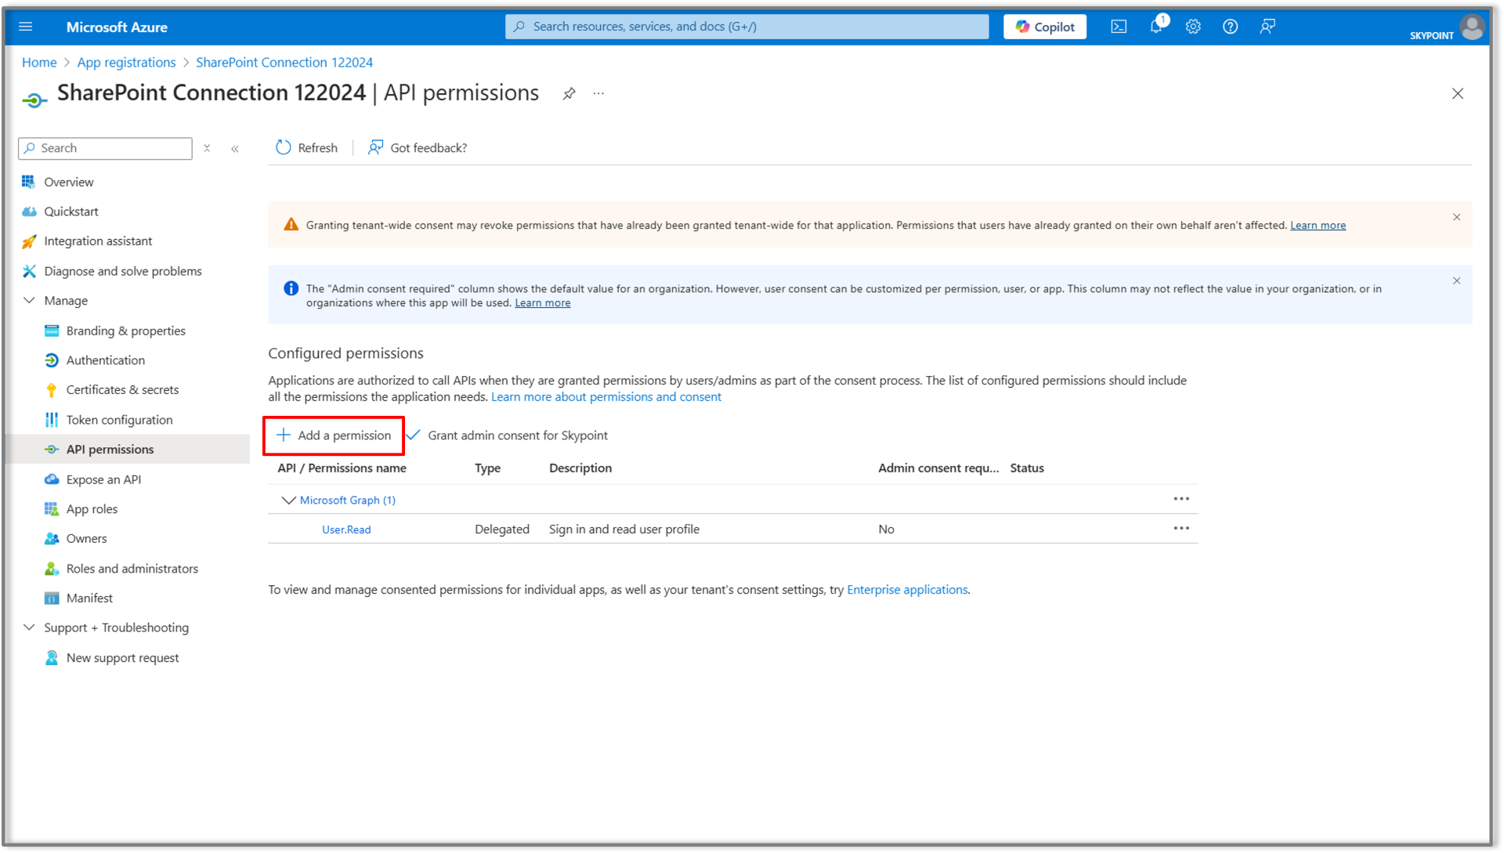
Task: Collapse the Manage section
Action: click(x=30, y=301)
